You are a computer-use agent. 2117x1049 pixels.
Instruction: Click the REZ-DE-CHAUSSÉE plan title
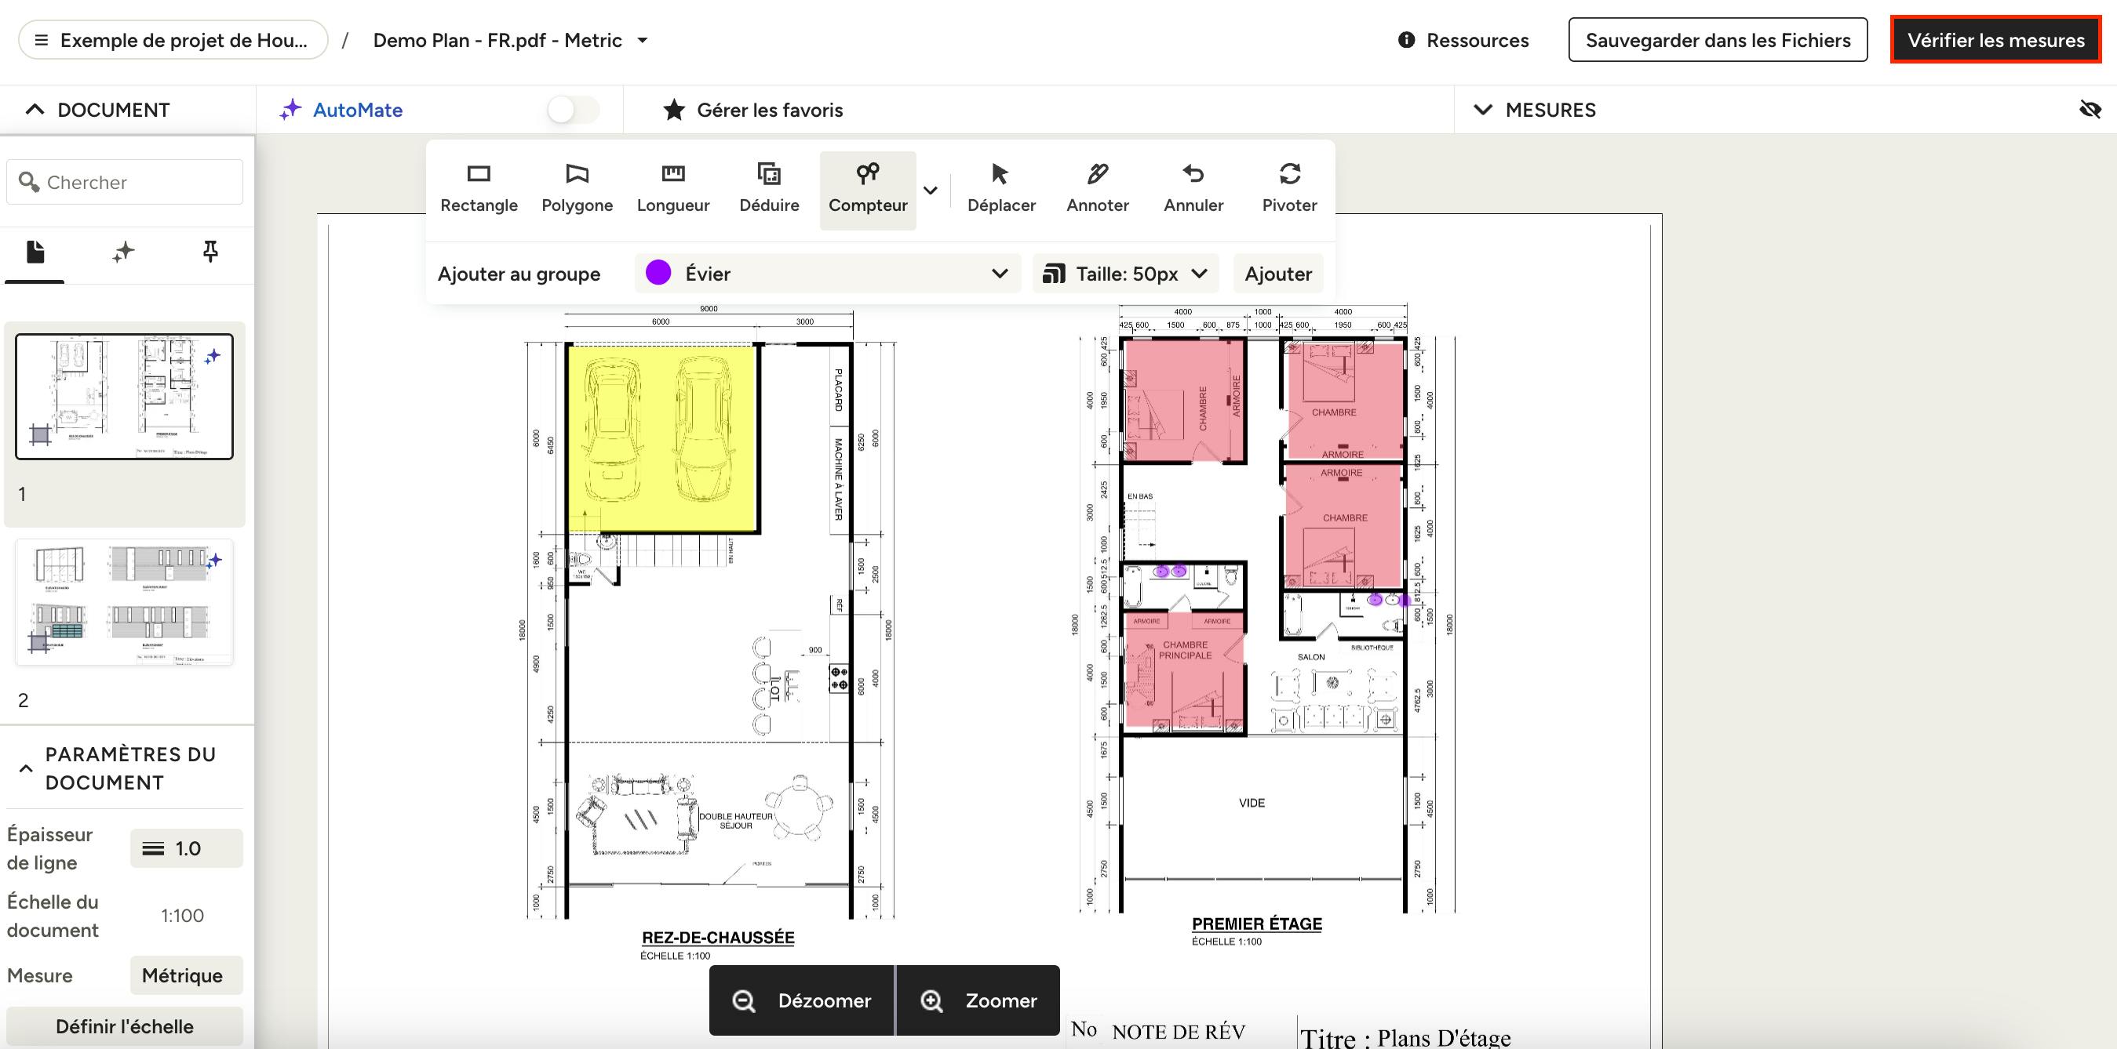718,938
